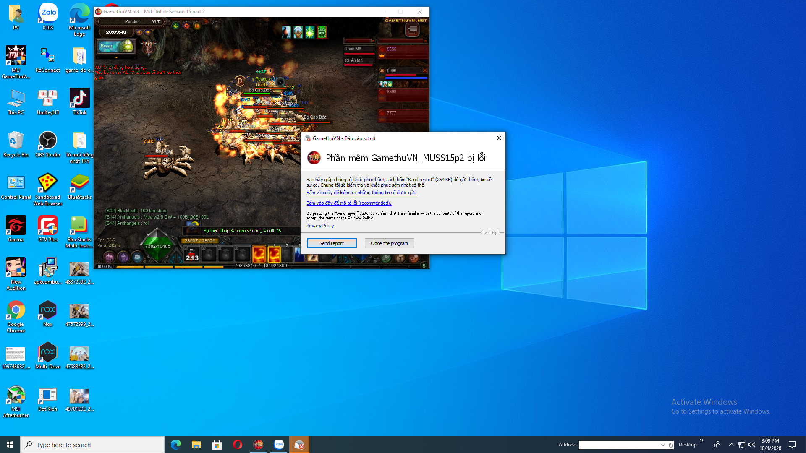This screenshot has height=453, width=806.
Task: Open the auto-hunt gear settings icon
Action: 186,26
